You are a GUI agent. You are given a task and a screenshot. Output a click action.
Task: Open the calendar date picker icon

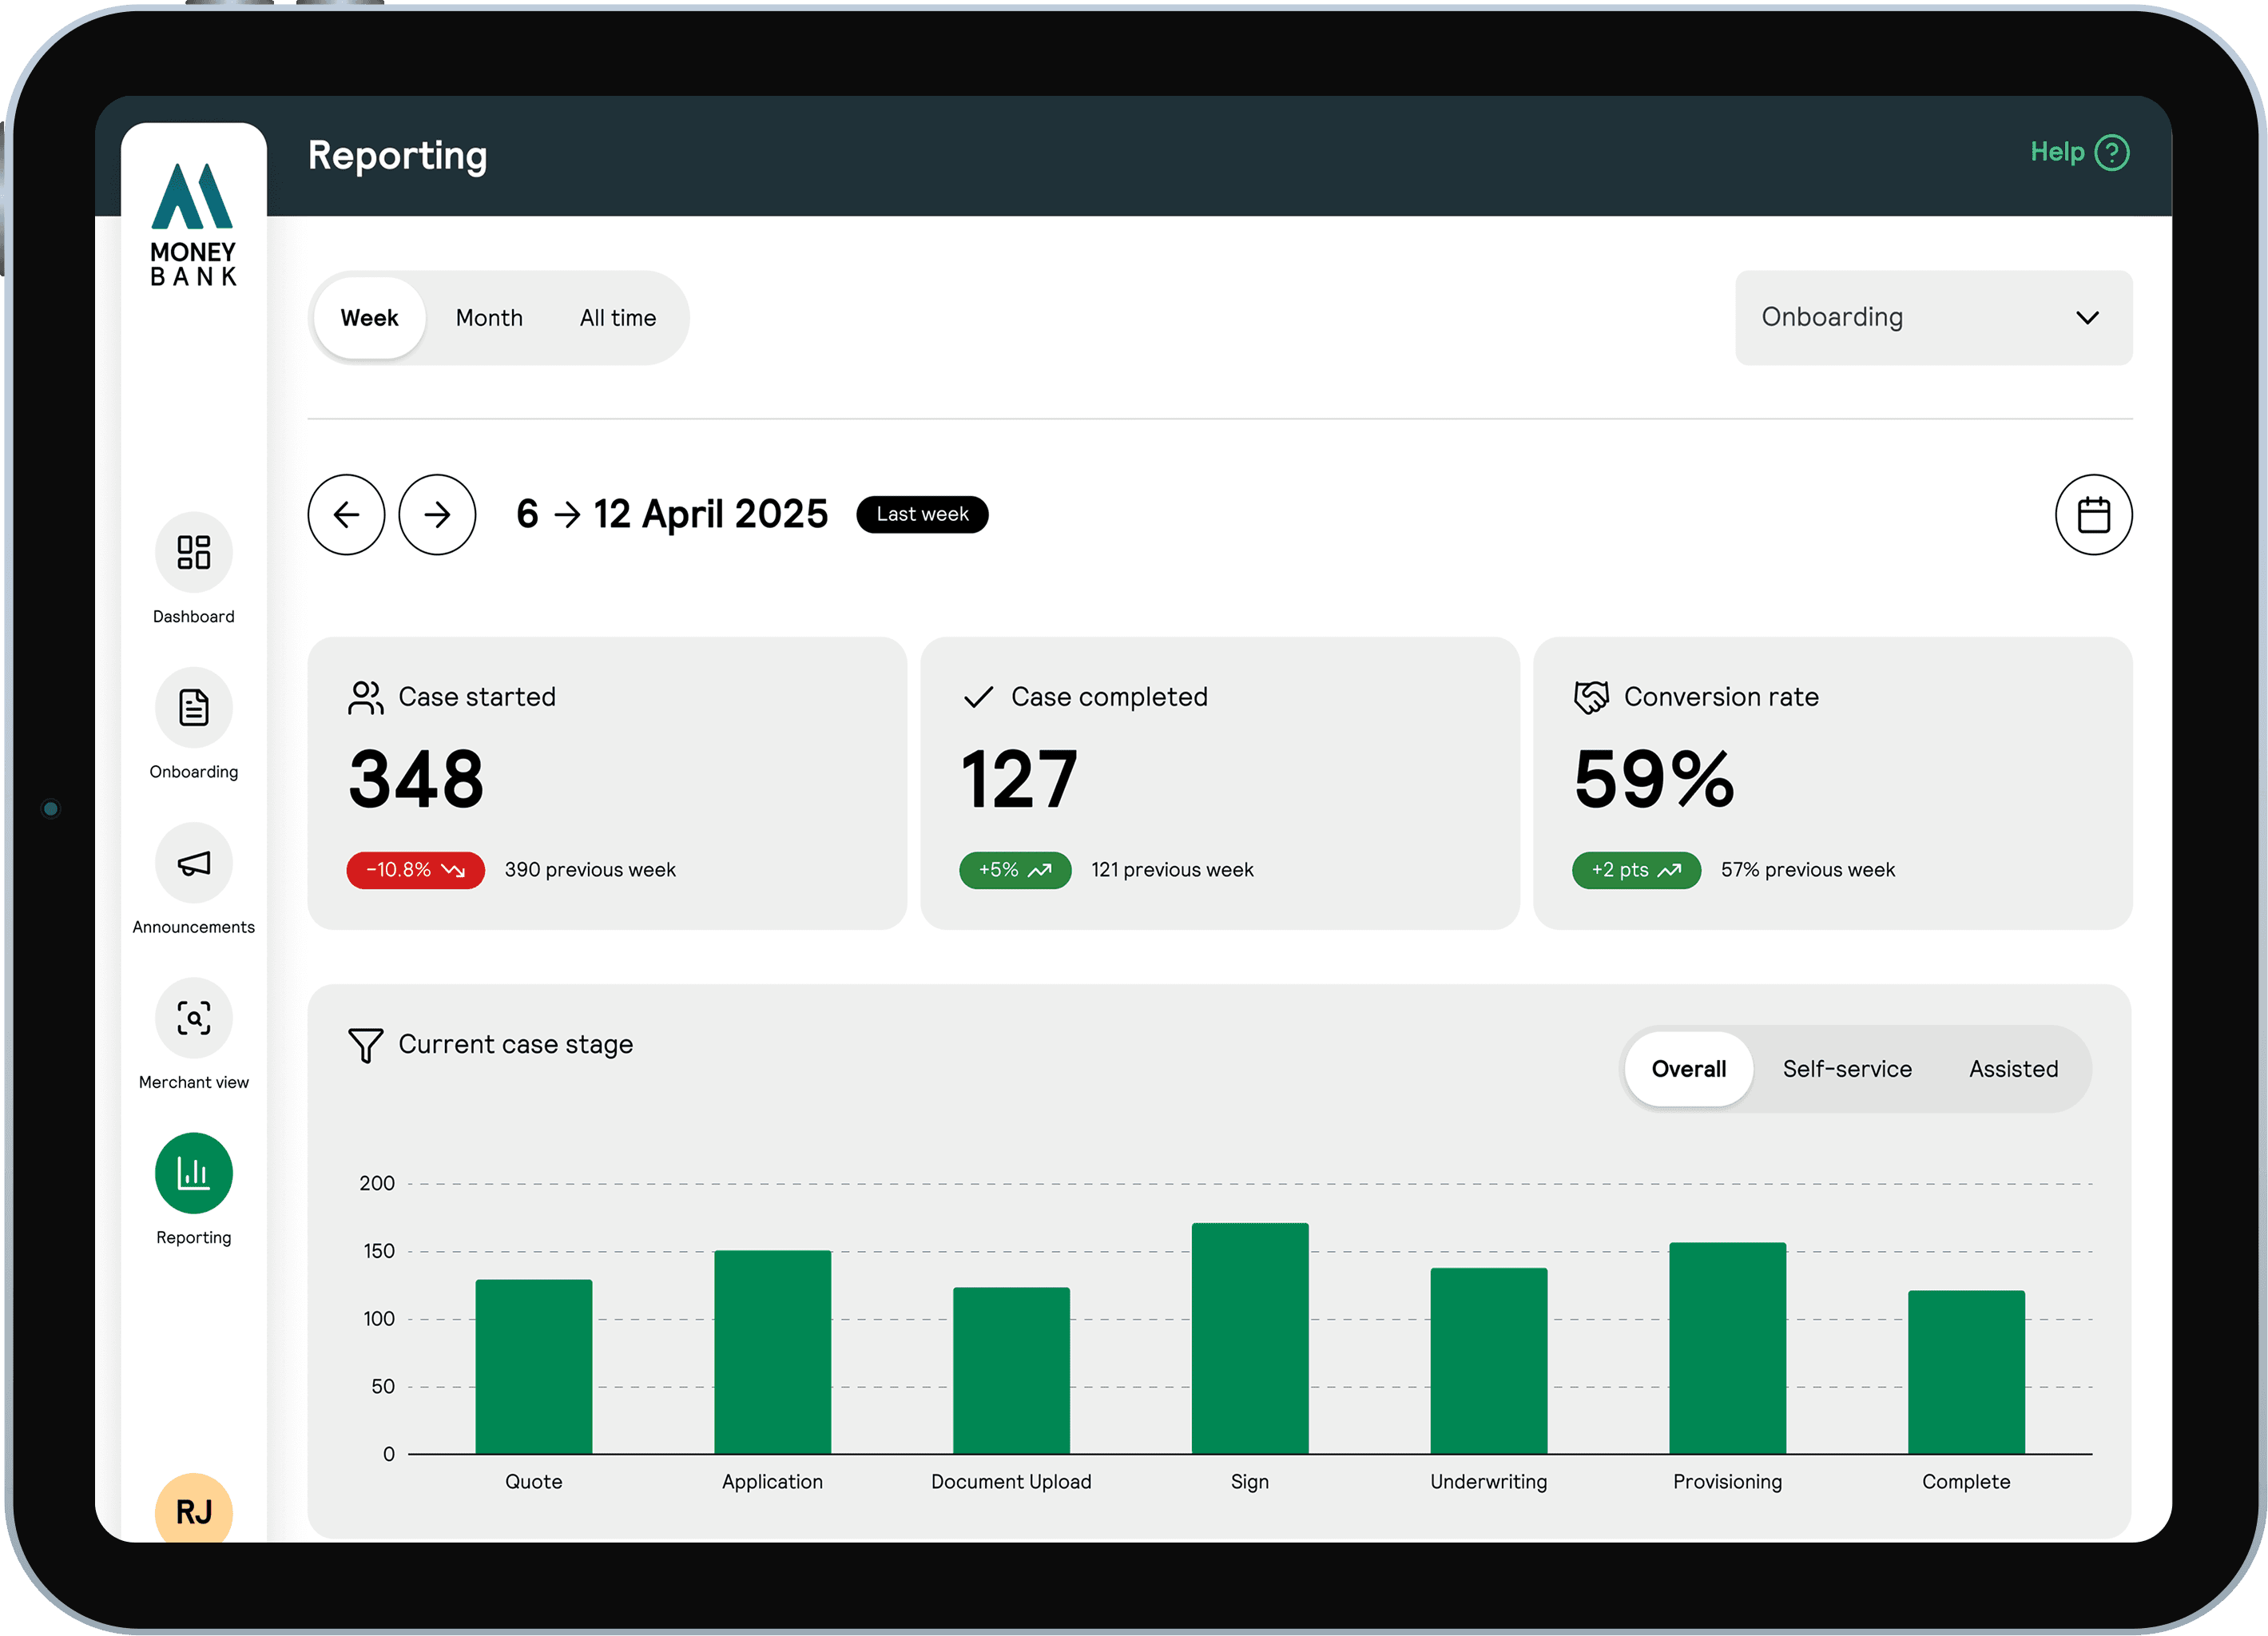pos(2093,514)
